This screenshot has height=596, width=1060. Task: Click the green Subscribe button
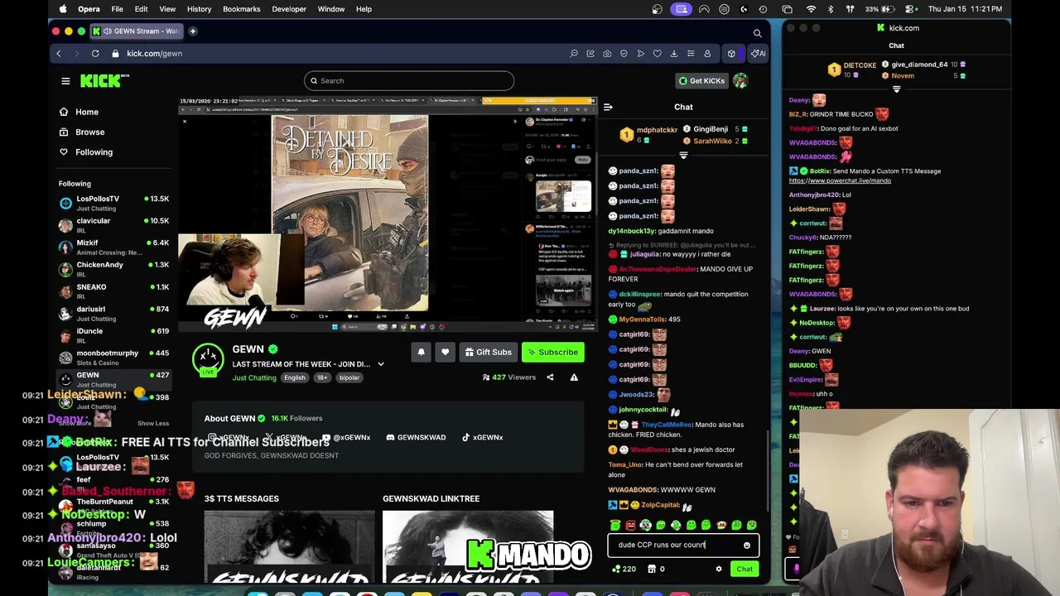pyautogui.click(x=553, y=353)
